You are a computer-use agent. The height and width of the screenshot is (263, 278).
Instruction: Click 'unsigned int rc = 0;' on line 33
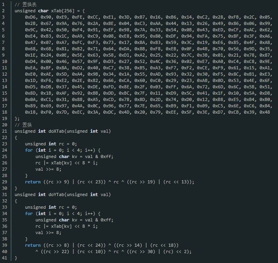[51, 207]
